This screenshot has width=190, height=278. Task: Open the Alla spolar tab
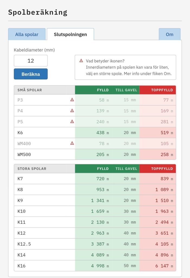pos(27,34)
